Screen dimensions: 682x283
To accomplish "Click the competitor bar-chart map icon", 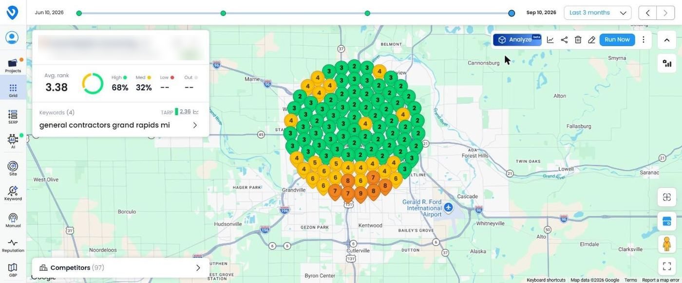I will click(x=667, y=63).
